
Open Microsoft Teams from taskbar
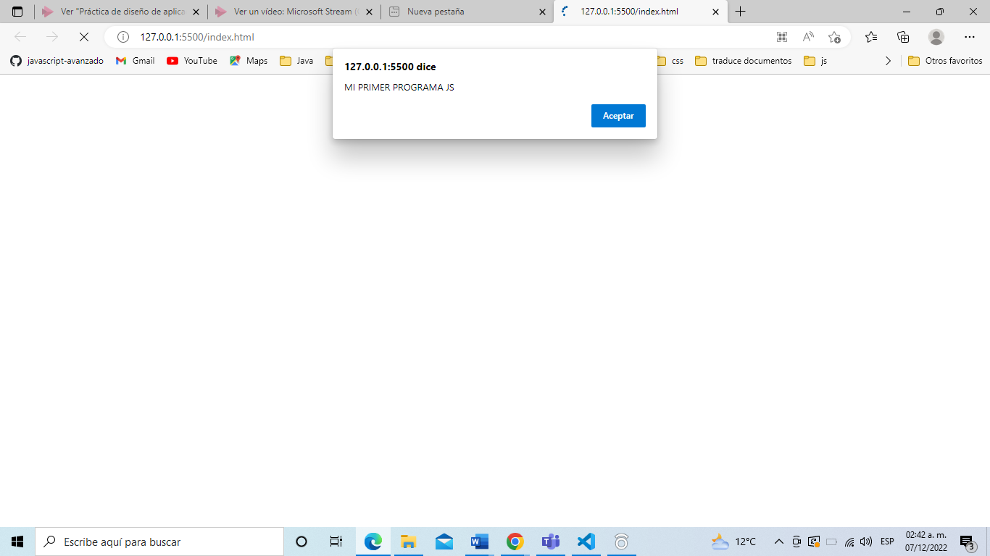[x=551, y=542]
